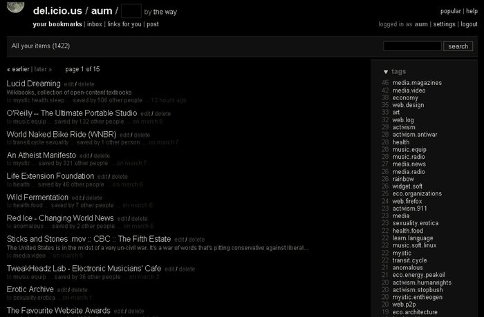484x317 pixels.
Task: Select your bookmarks tab
Action: click(57, 24)
